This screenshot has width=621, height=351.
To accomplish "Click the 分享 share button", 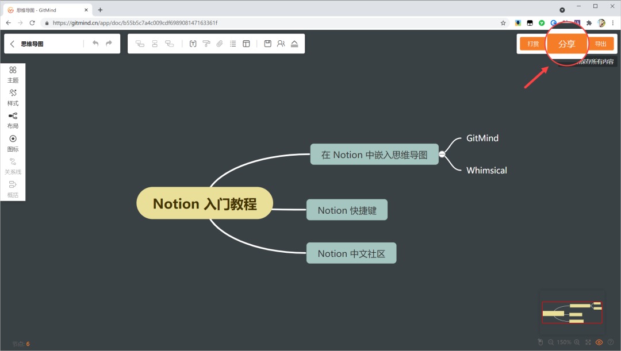I will [x=567, y=44].
